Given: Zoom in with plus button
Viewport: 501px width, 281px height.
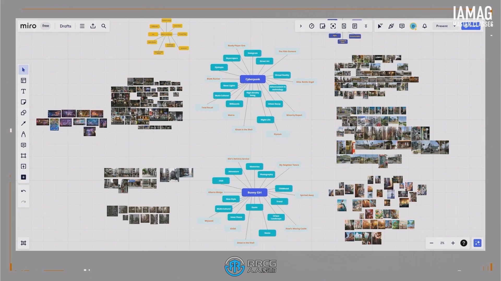Looking at the screenshot, I should pyautogui.click(x=453, y=243).
